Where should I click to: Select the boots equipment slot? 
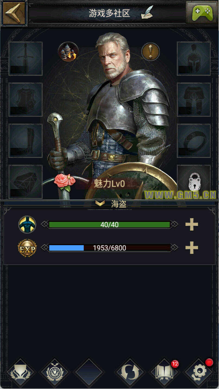point(26,141)
